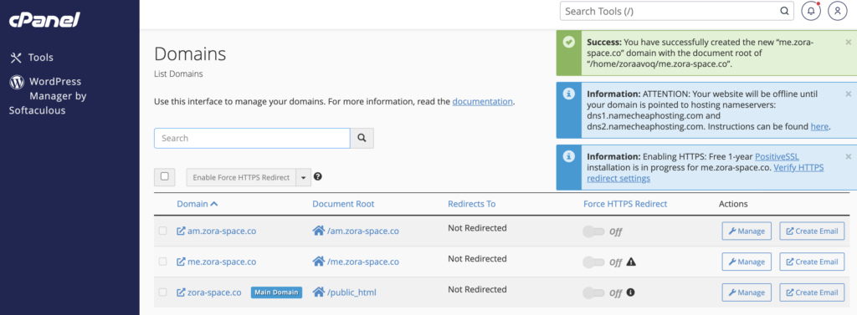
Task: Focus the domain Search input field
Action: click(252, 138)
